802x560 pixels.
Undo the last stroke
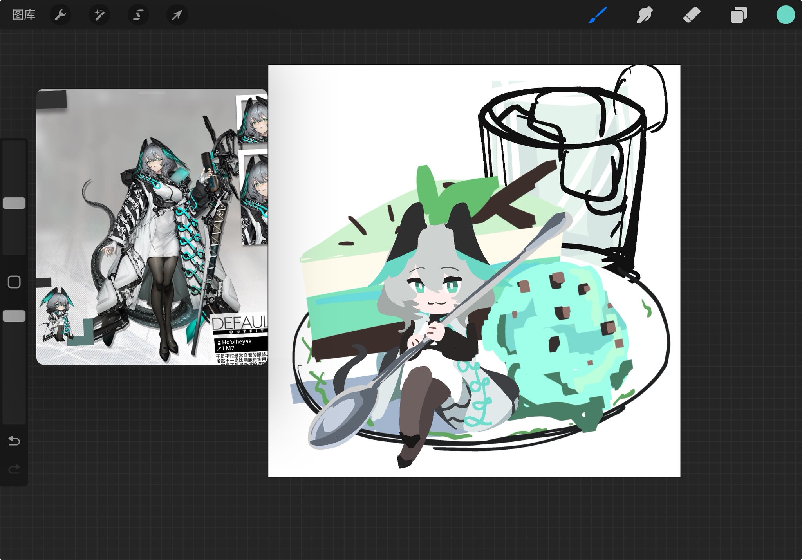point(14,441)
